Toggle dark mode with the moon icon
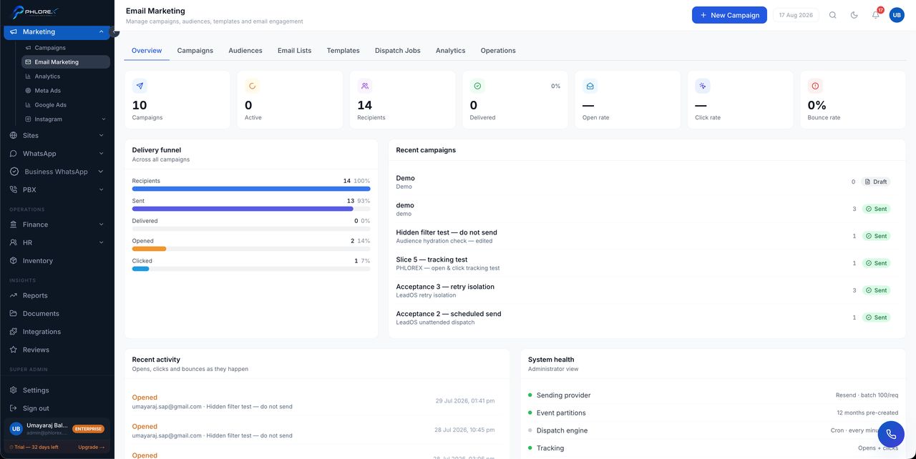 [854, 15]
